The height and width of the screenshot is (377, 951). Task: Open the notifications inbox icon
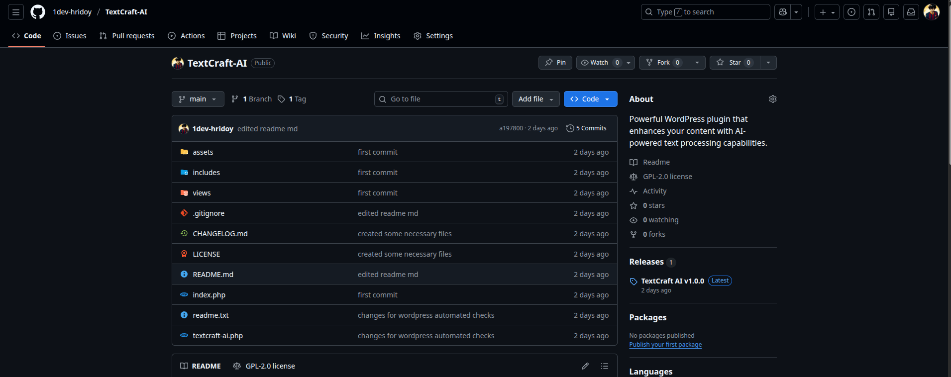[x=911, y=12]
